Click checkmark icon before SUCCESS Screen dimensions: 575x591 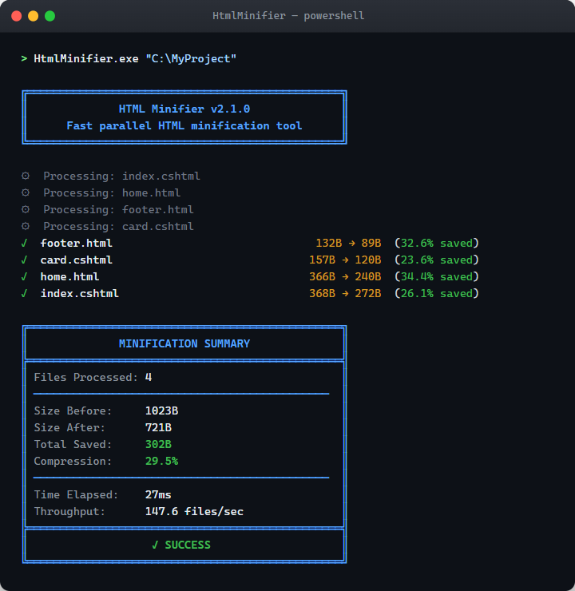pos(155,545)
